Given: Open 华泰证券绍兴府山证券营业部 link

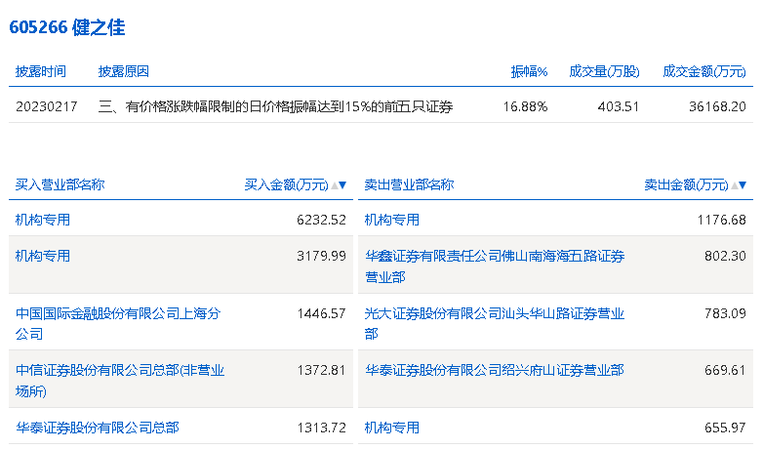Looking at the screenshot, I should tap(495, 370).
